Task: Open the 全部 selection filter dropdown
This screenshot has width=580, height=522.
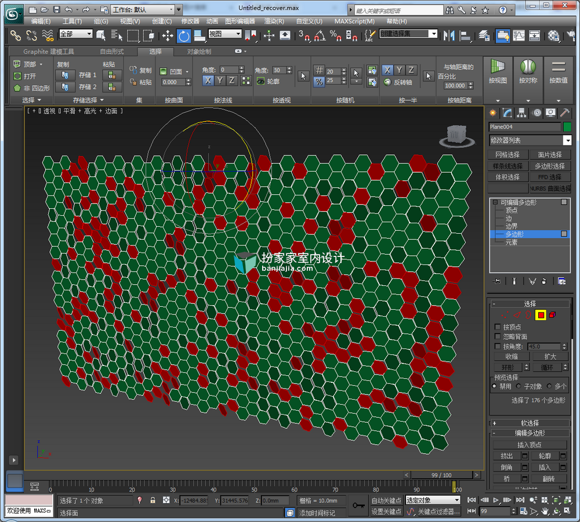Action: click(x=76, y=34)
